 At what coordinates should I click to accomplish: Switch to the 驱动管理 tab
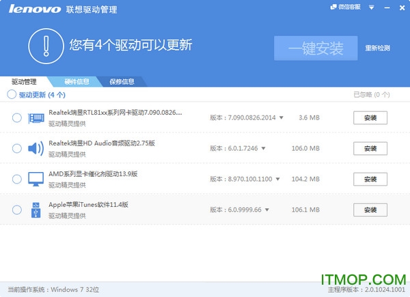tap(24, 82)
